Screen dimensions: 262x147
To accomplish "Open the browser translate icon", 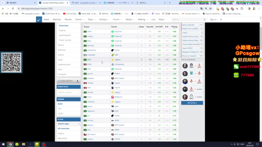I will (x=201, y=8).
